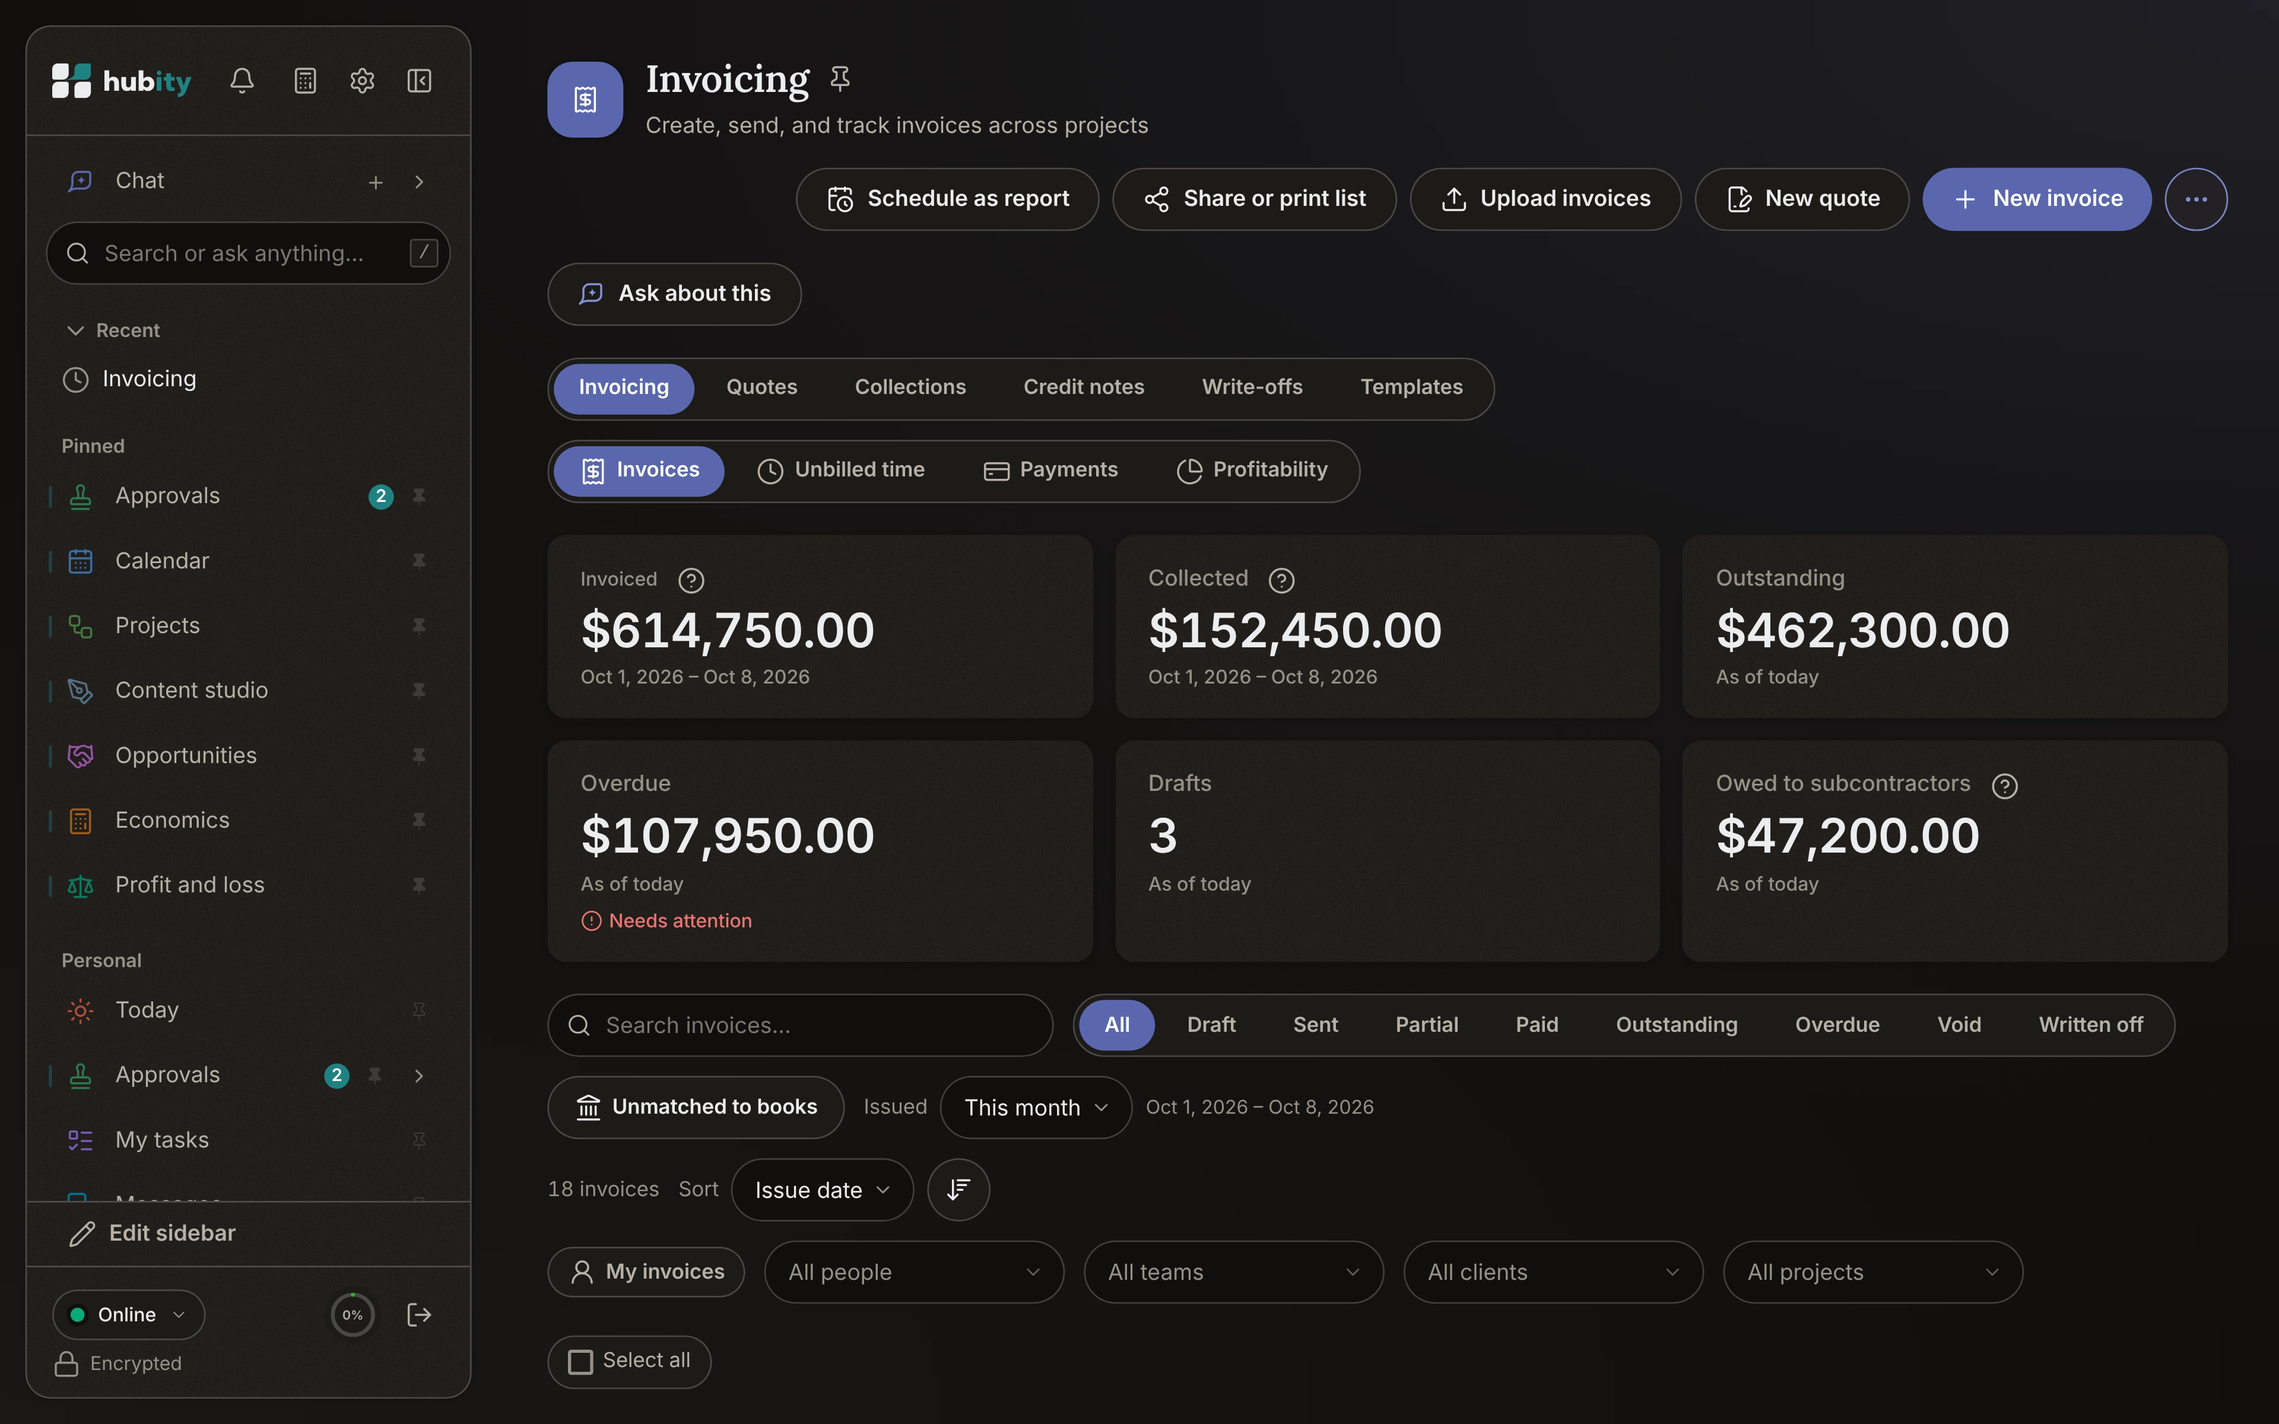Open the Online status dropdown

[x=129, y=1315]
